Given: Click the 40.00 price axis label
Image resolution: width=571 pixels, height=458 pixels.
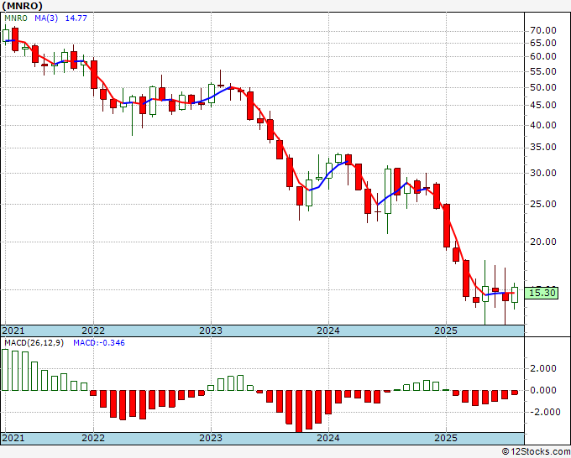Looking at the screenshot, I should tap(543, 125).
